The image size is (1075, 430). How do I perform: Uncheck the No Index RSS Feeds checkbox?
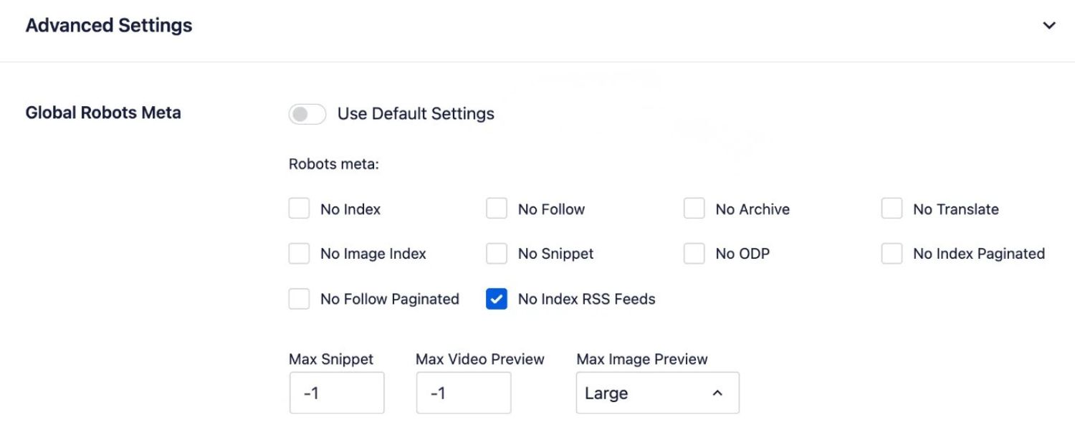[497, 299]
